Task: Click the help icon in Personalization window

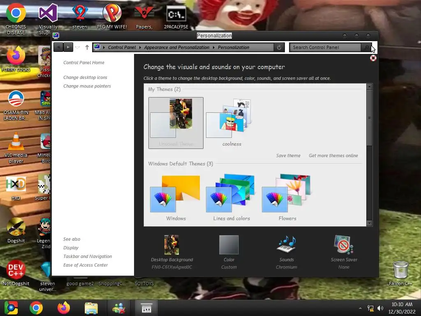Action: click(373, 58)
